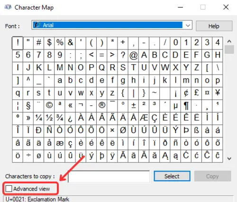The image size is (237, 202).
Task: Select the micro µ symbol
Action: click(x=175, y=106)
